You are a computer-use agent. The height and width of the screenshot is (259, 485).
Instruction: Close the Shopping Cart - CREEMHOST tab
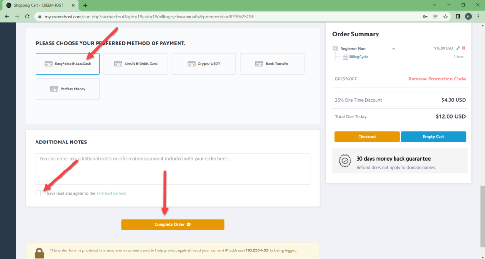click(73, 5)
